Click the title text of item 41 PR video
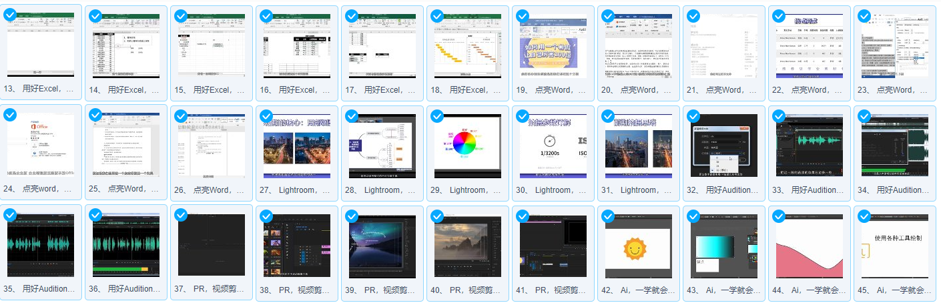Image resolution: width=941 pixels, height=303 pixels. tap(553, 290)
